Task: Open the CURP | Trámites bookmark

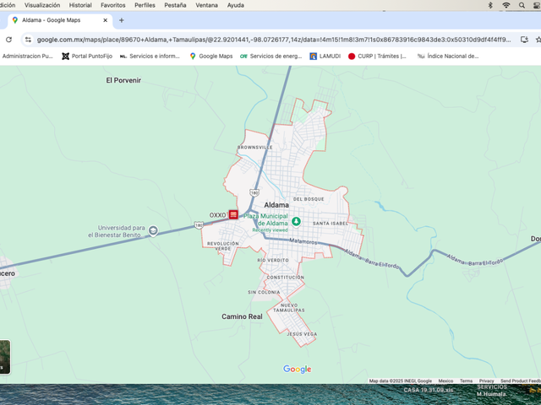Action: 377,57
